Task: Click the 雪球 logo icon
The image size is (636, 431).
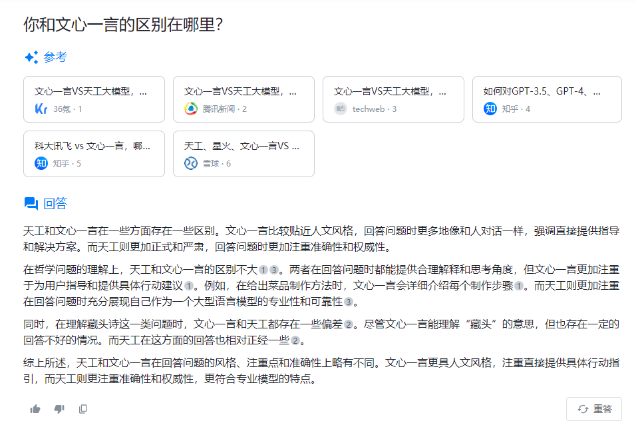Action: [x=191, y=163]
